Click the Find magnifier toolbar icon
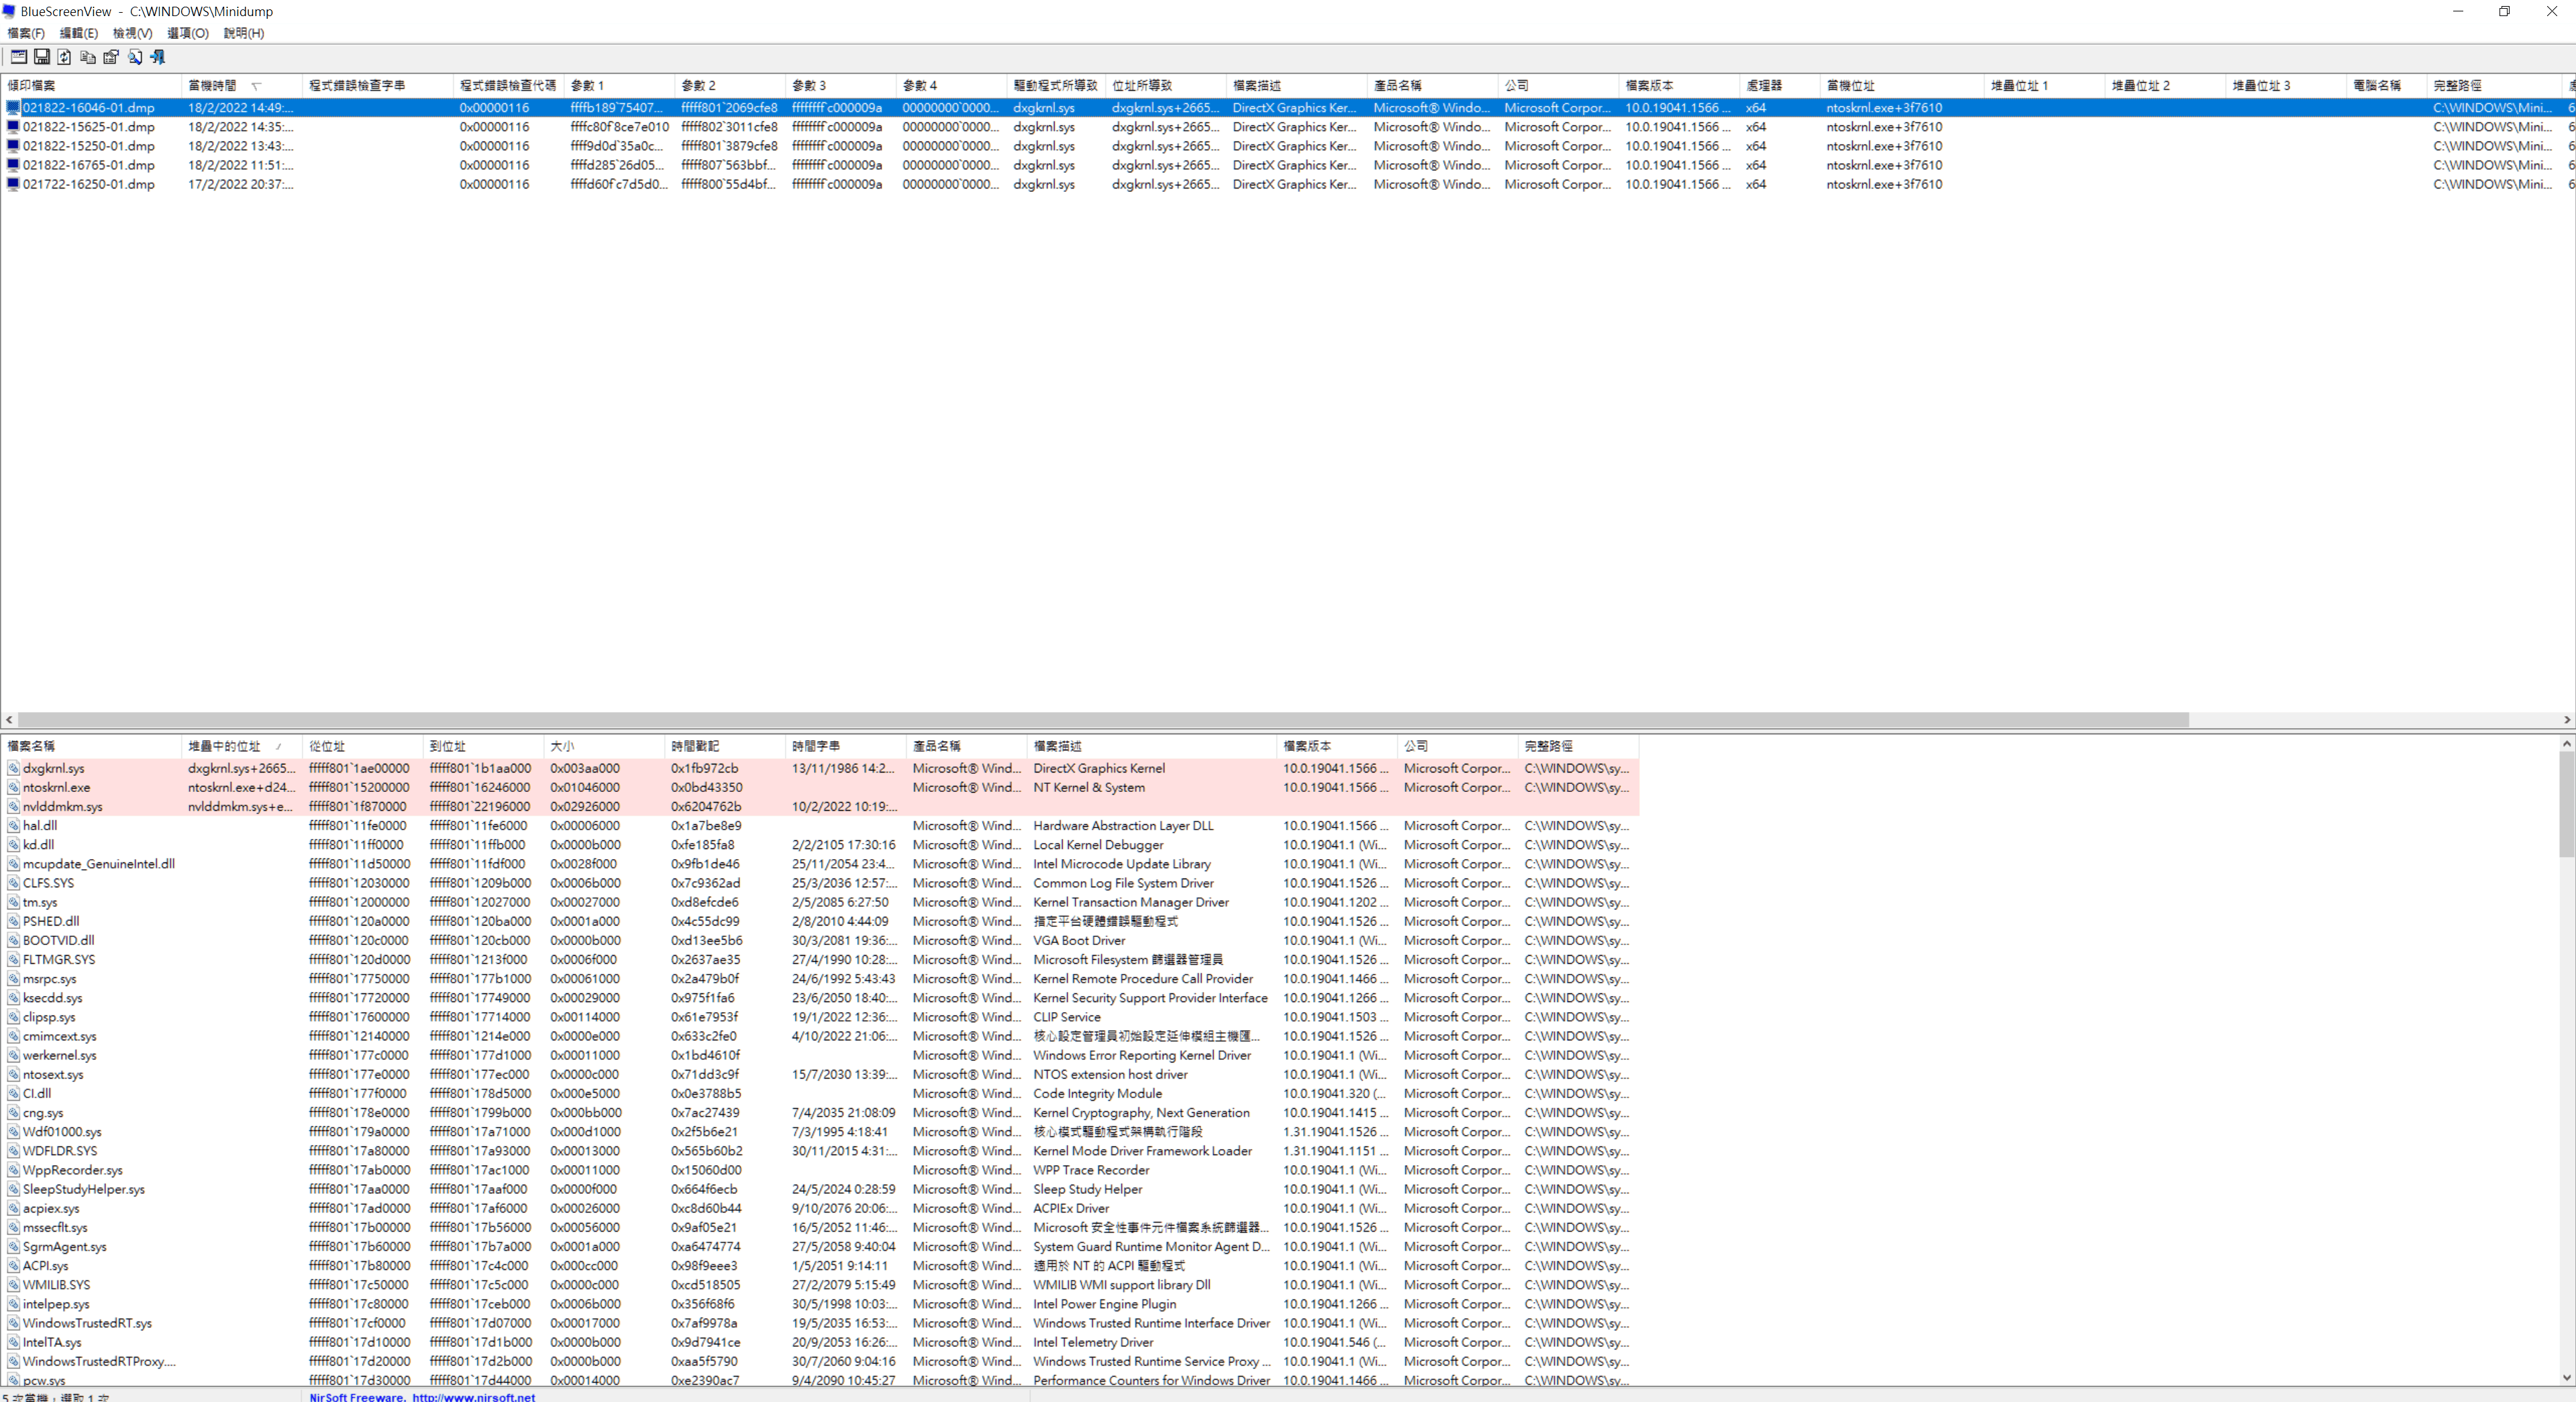This screenshot has height=1402, width=2576. [x=135, y=57]
